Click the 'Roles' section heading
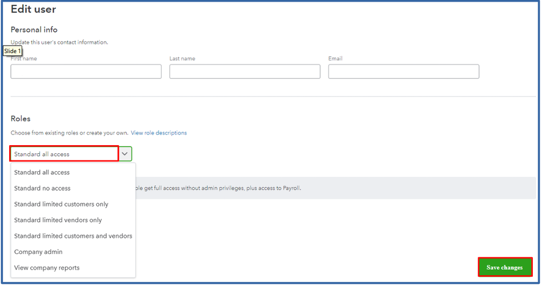541x285 pixels. pyautogui.click(x=21, y=119)
